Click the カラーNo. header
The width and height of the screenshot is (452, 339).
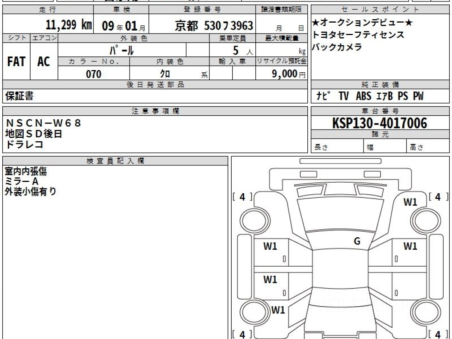(94, 61)
